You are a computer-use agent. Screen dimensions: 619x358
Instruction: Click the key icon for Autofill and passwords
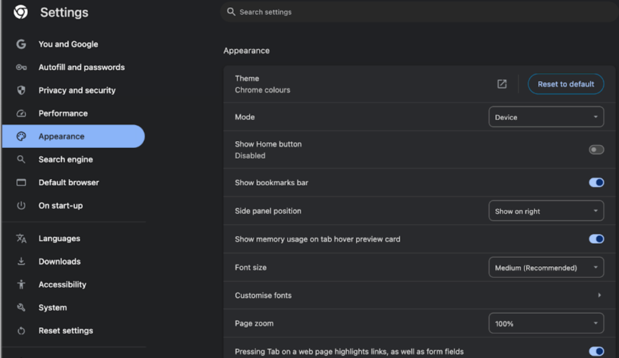(21, 68)
